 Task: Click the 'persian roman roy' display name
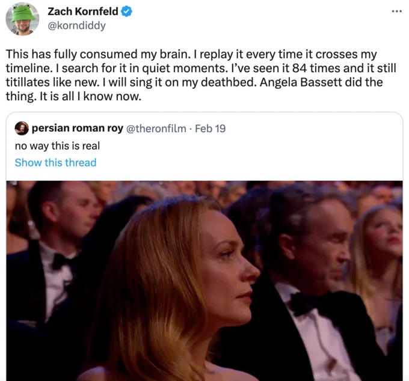tap(78, 128)
